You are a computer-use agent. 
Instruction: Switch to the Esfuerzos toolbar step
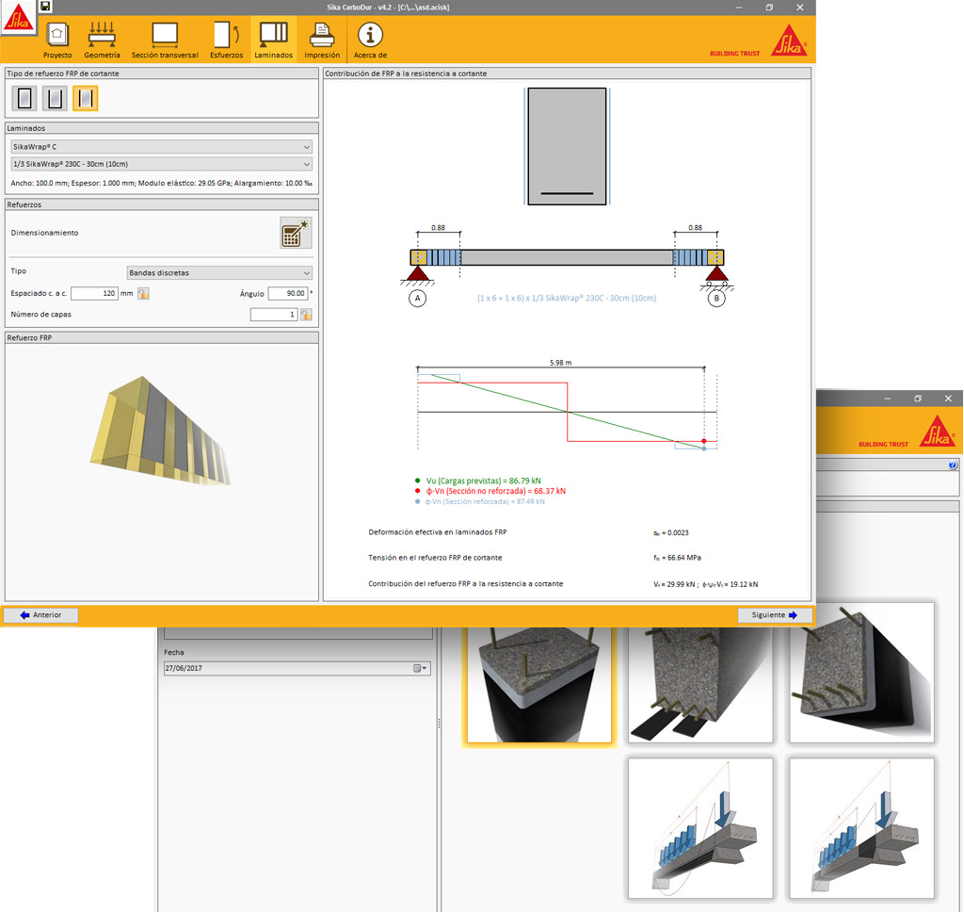226,40
